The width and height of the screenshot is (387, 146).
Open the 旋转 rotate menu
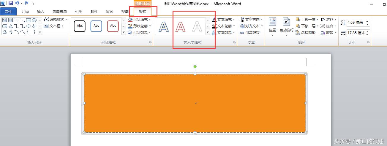(329, 32)
